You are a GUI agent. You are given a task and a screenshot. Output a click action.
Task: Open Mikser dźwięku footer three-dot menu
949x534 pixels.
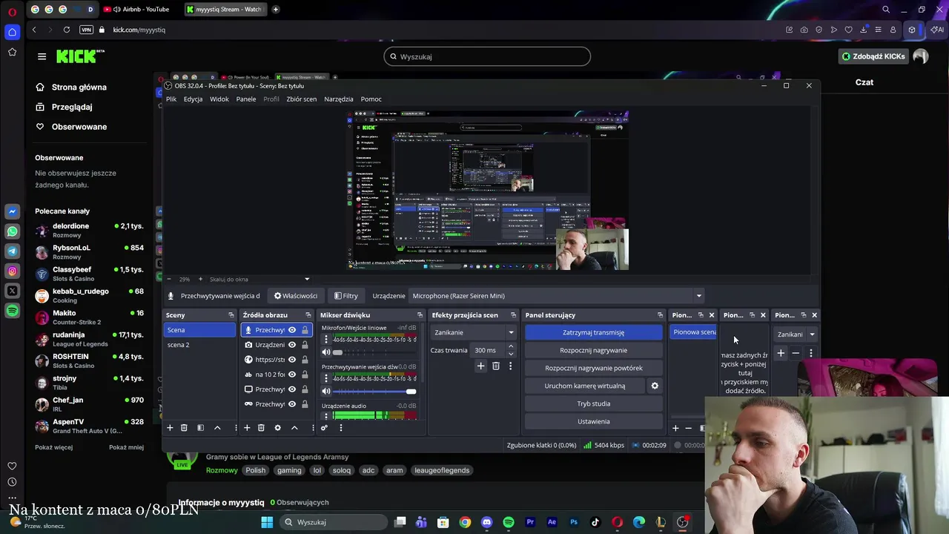(340, 428)
